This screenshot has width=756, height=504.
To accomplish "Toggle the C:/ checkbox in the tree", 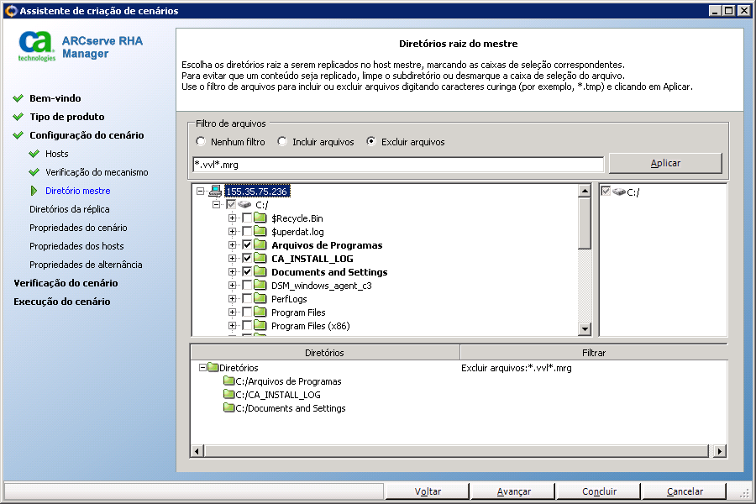I will tap(231, 204).
